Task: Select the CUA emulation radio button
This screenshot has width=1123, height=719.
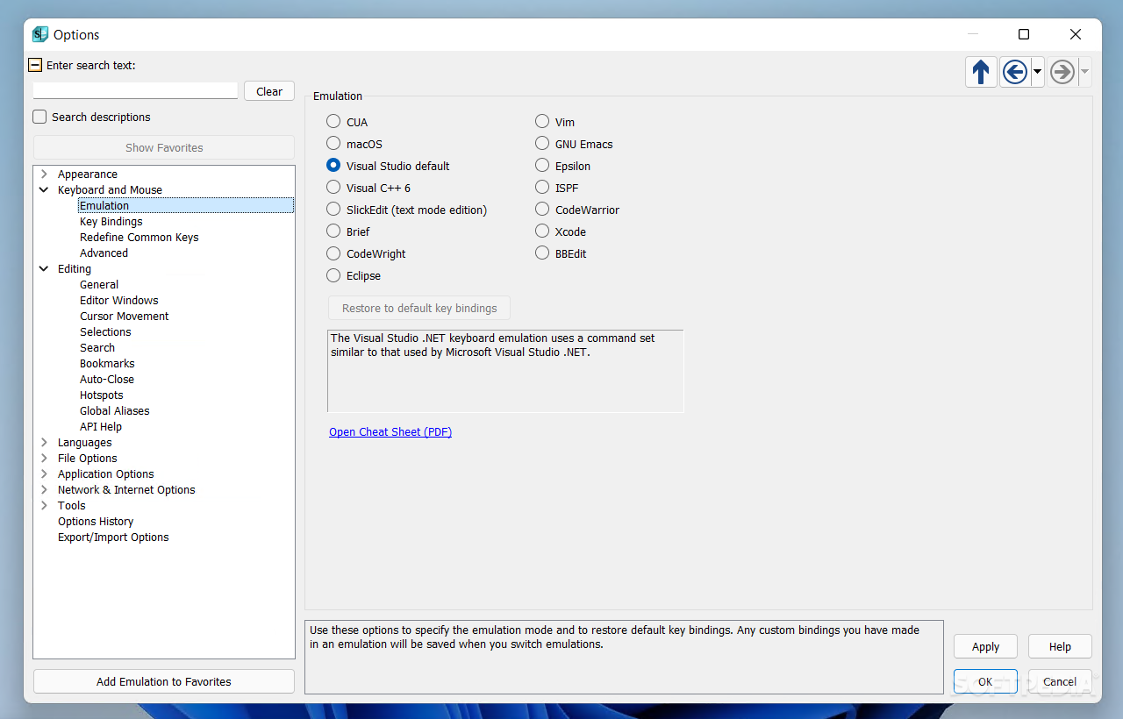Action: 333,122
